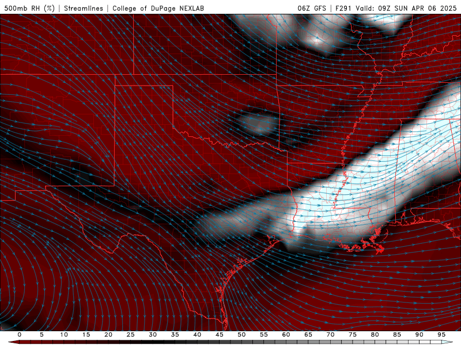
Task: Click the '15' tick label on colorbar
Action: pos(86,335)
